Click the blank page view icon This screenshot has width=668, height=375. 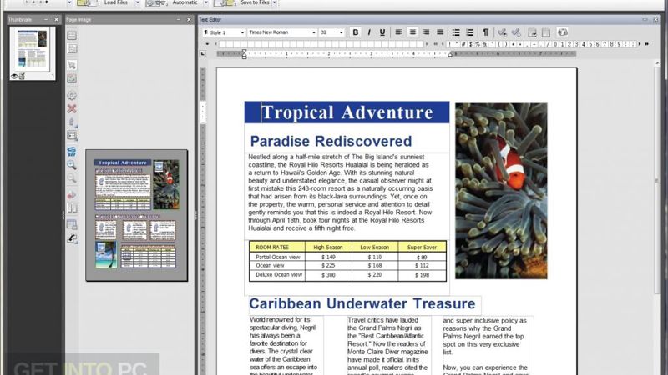click(546, 32)
